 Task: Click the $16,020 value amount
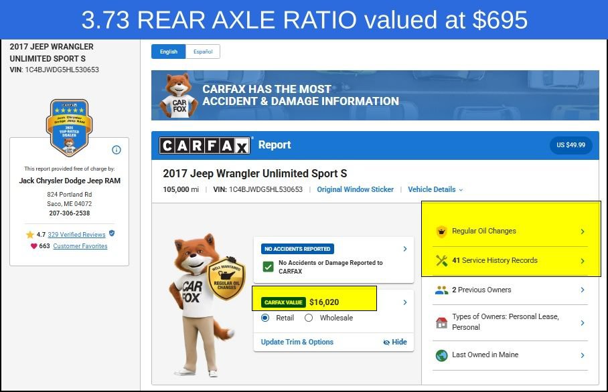324,302
